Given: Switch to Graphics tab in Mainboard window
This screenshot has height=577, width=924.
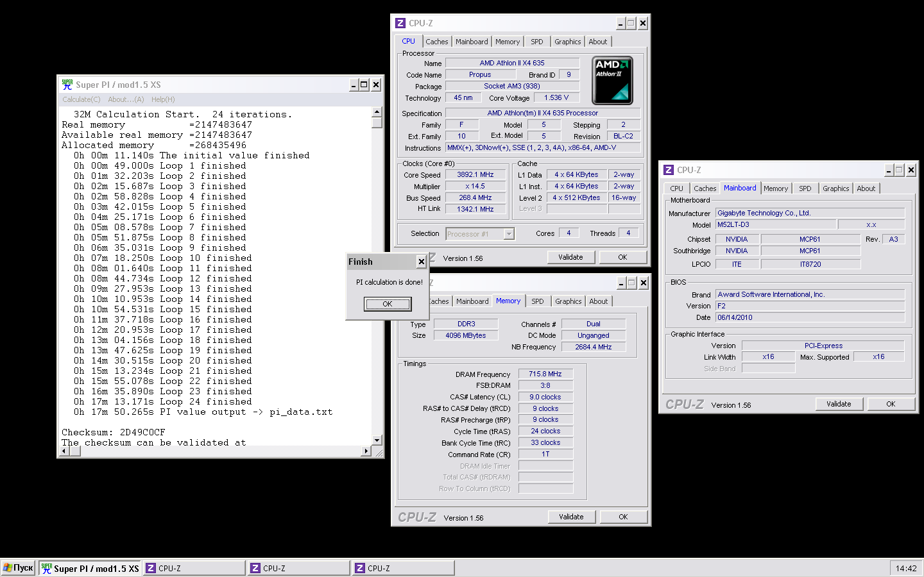Looking at the screenshot, I should pos(836,188).
